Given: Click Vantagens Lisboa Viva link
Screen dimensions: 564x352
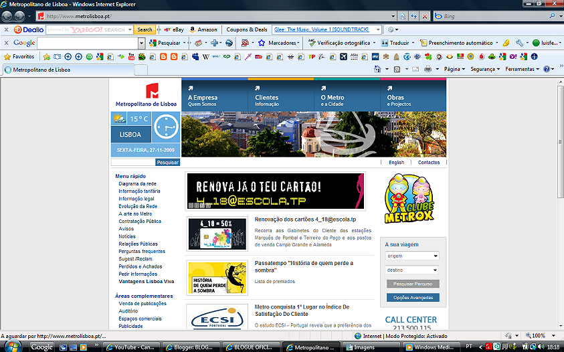Looking at the screenshot, I should pos(147,282).
